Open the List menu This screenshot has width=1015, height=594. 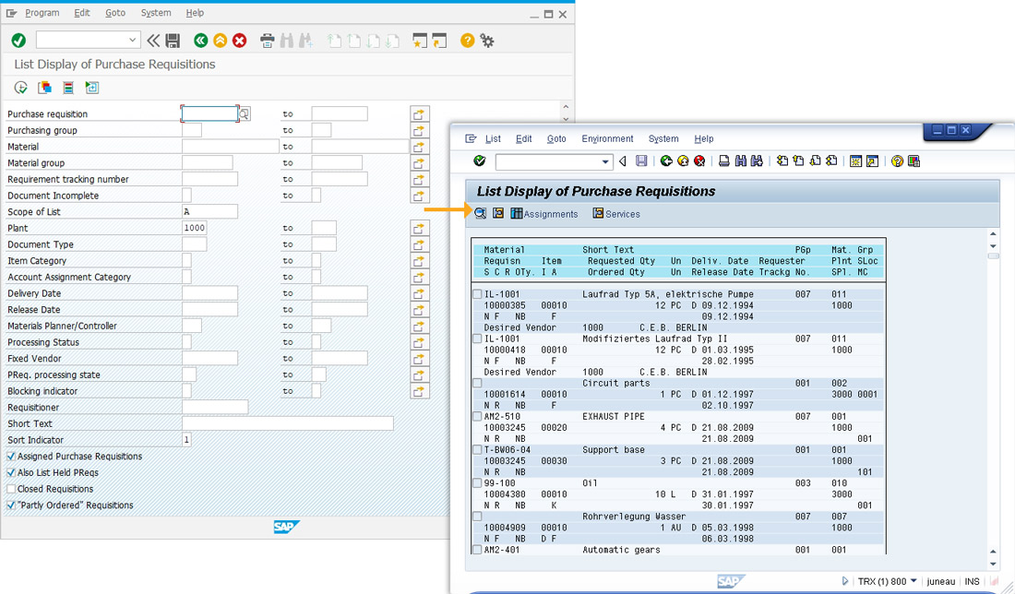click(x=494, y=138)
